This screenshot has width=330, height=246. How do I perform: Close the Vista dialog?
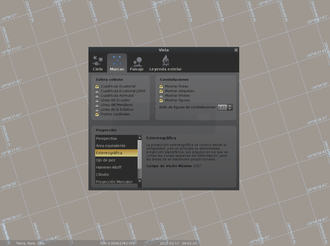click(236, 50)
